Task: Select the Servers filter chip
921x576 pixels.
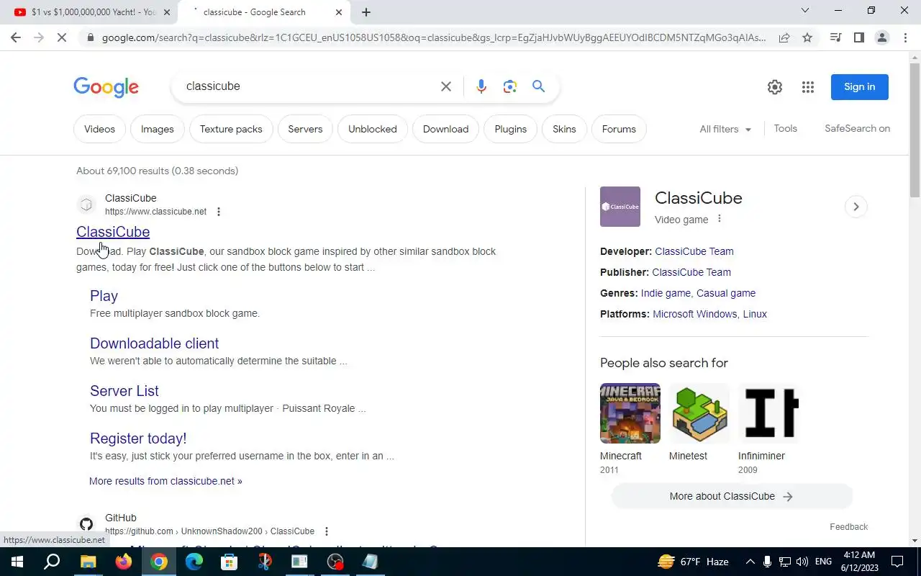Action: (x=305, y=130)
